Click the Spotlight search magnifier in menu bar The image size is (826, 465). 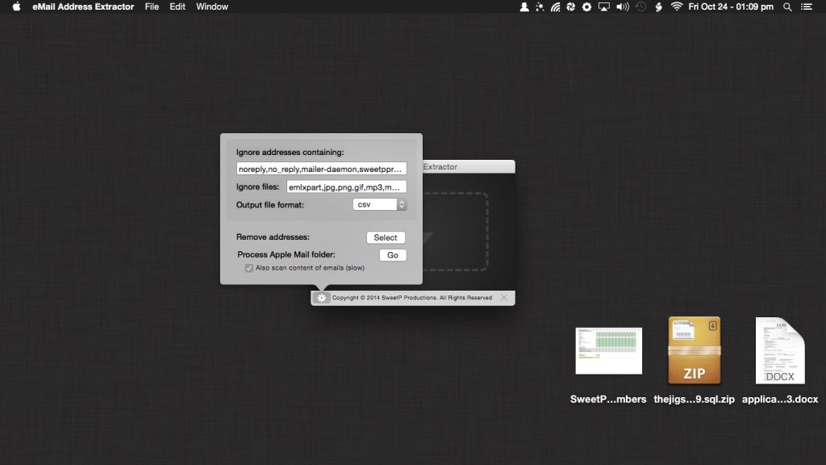[786, 6]
